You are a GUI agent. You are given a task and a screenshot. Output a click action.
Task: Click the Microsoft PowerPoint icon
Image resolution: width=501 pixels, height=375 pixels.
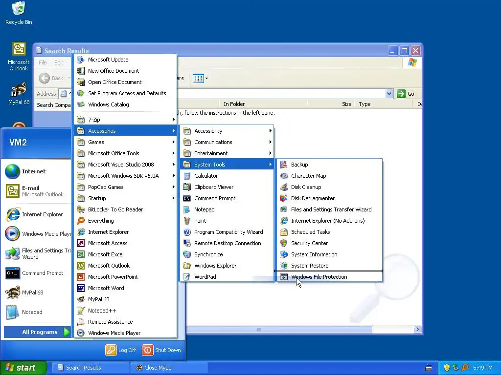click(81, 277)
